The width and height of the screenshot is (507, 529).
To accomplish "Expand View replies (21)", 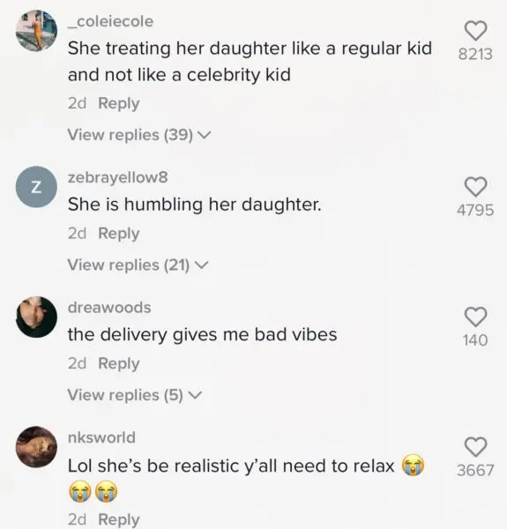I will pyautogui.click(x=138, y=264).
